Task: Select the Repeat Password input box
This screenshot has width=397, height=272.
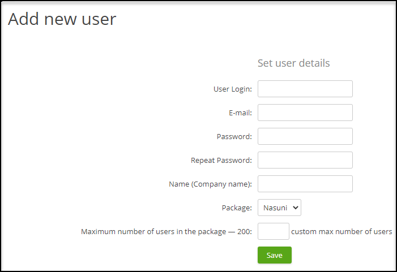Action: 305,160
